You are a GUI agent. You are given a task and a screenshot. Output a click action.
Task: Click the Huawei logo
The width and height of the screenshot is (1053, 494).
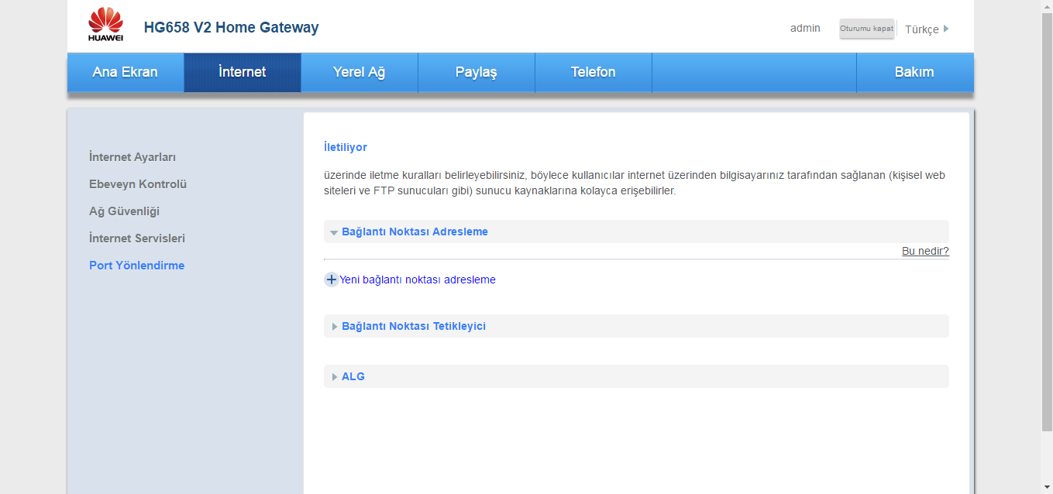(x=105, y=25)
